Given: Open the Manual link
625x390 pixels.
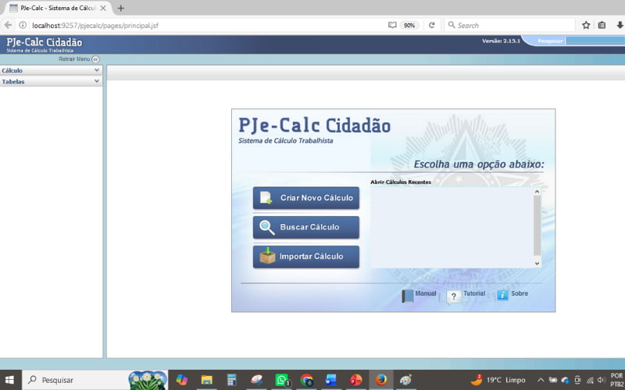Looking at the screenshot, I should pos(426,293).
